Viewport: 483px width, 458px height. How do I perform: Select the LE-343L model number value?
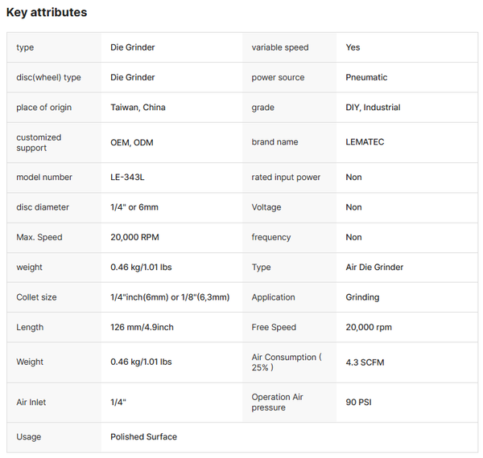point(127,178)
